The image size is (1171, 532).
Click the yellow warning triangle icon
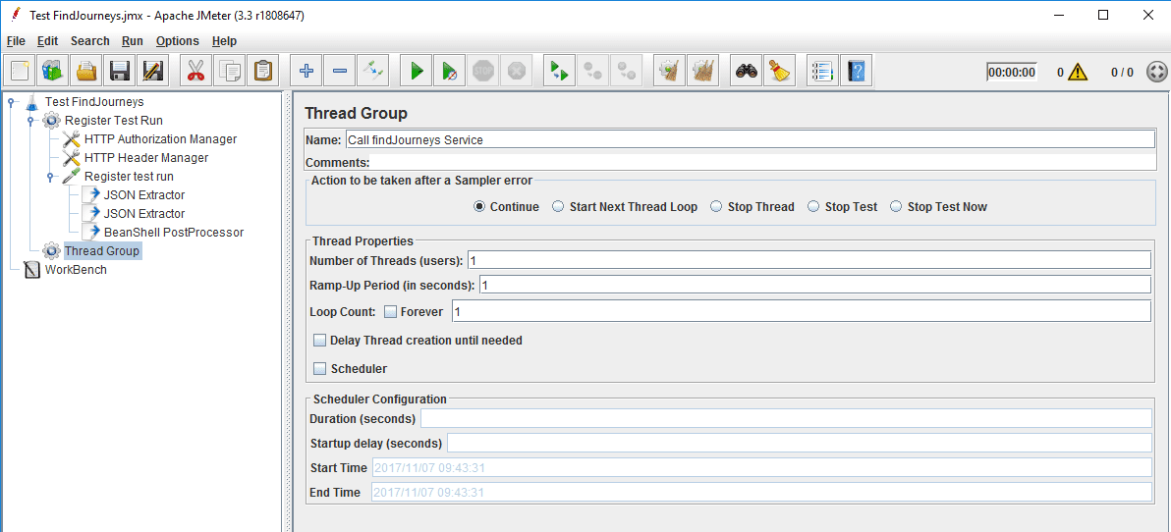click(x=1077, y=73)
